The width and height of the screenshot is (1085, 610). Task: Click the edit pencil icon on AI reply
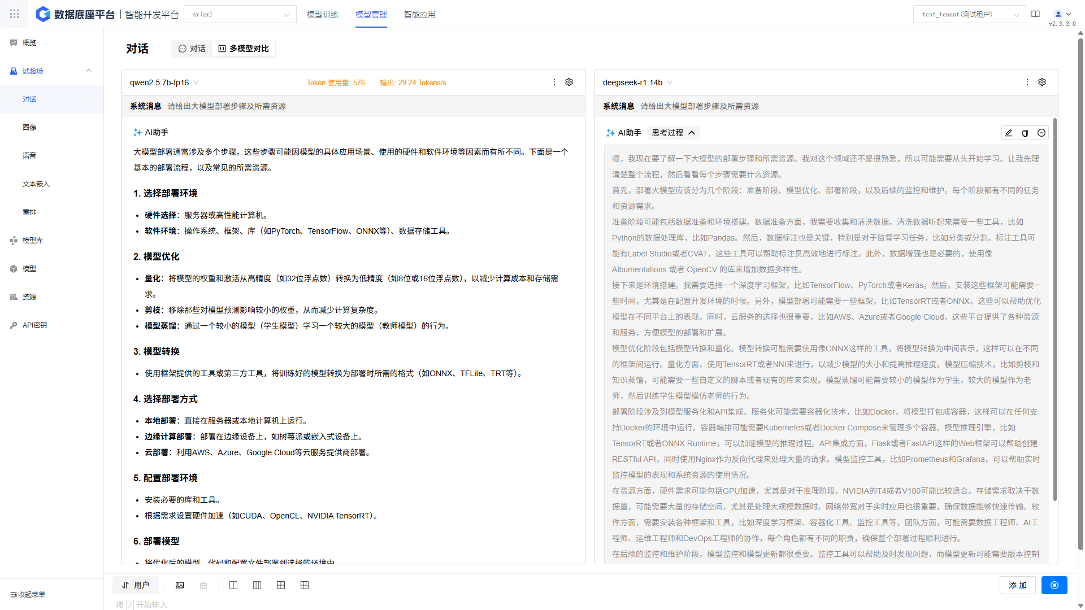[1009, 133]
